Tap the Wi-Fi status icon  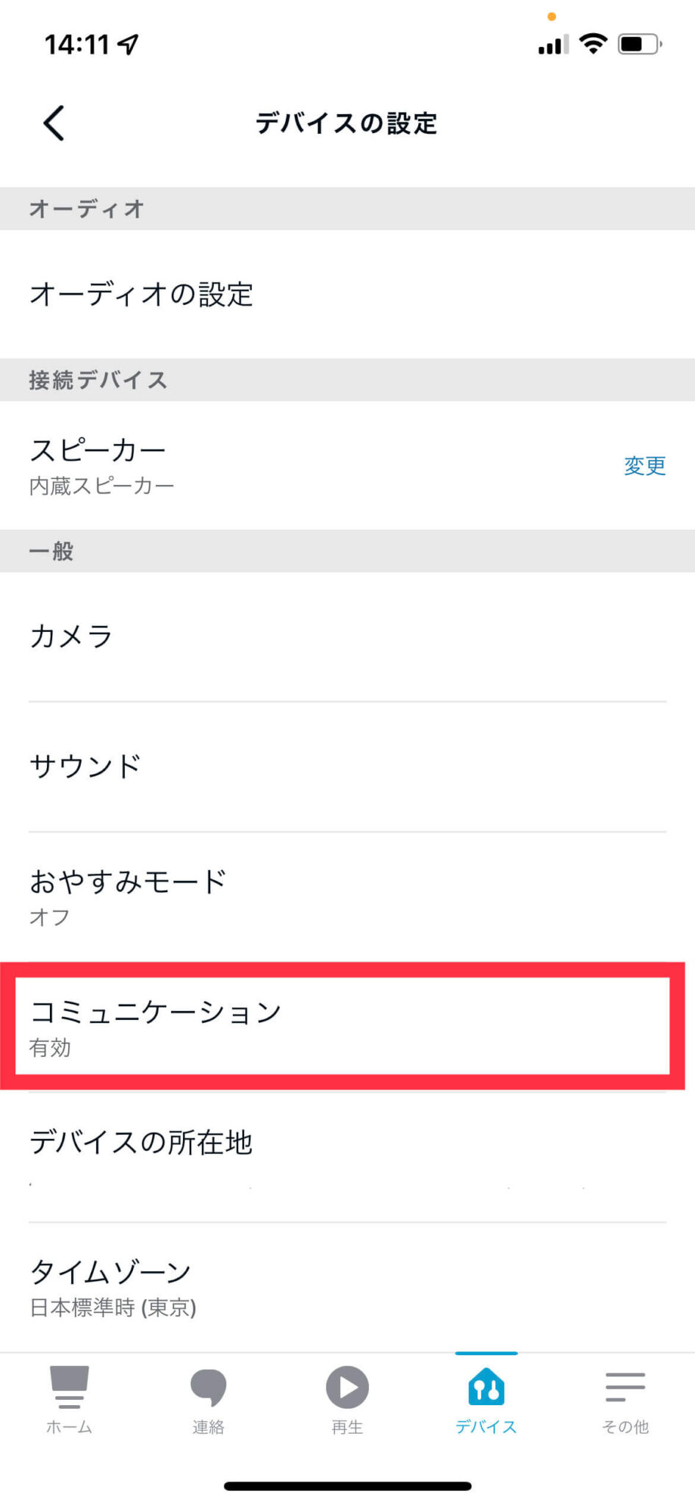(594, 44)
